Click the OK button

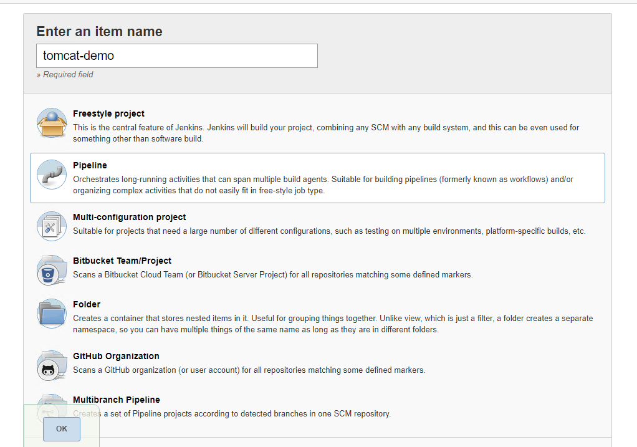click(x=62, y=429)
